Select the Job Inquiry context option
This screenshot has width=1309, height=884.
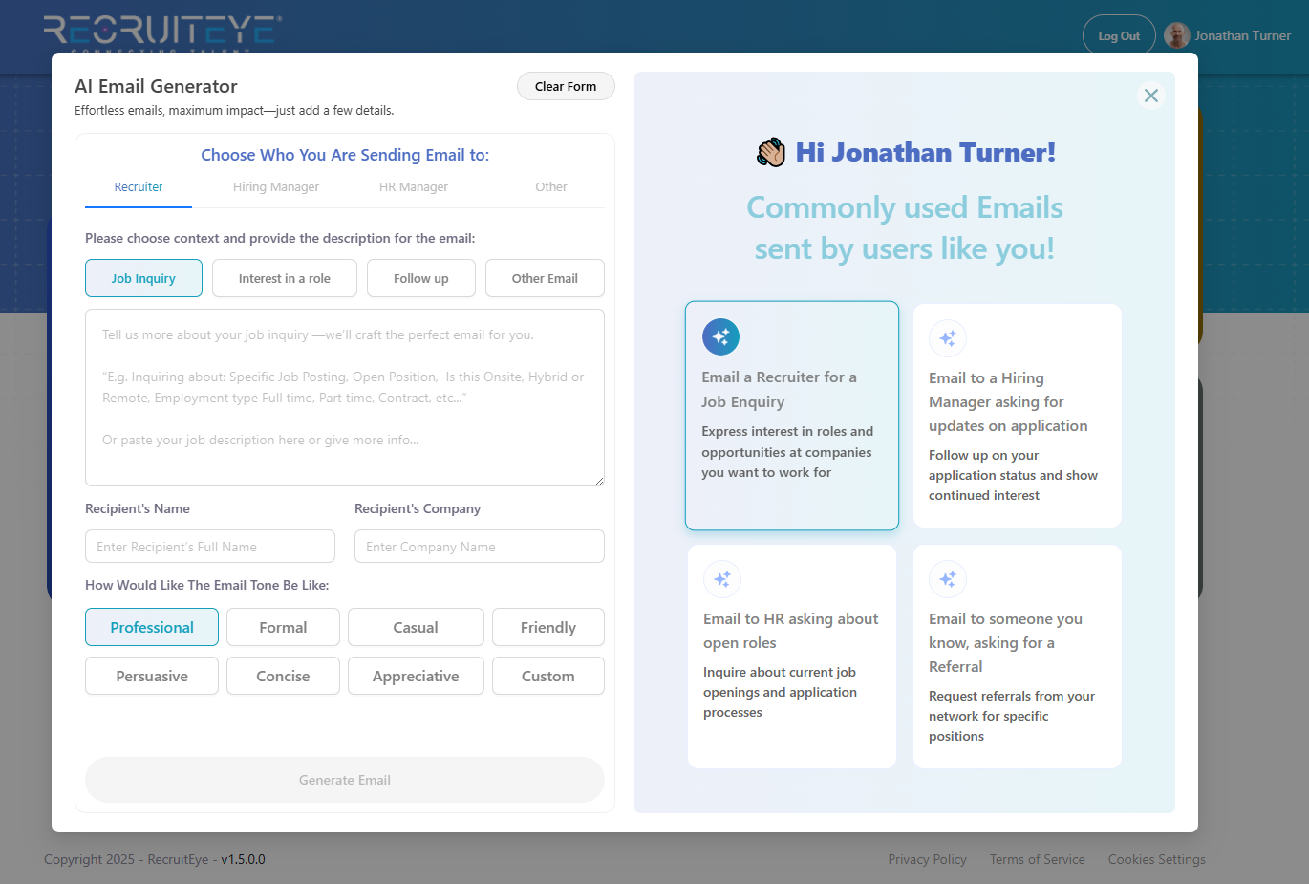click(143, 278)
